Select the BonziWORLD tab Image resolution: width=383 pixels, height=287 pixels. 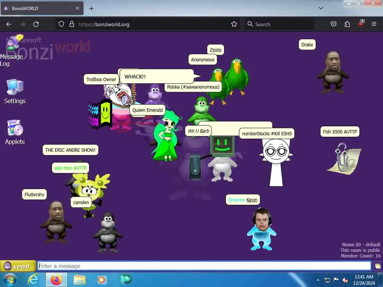pos(42,8)
